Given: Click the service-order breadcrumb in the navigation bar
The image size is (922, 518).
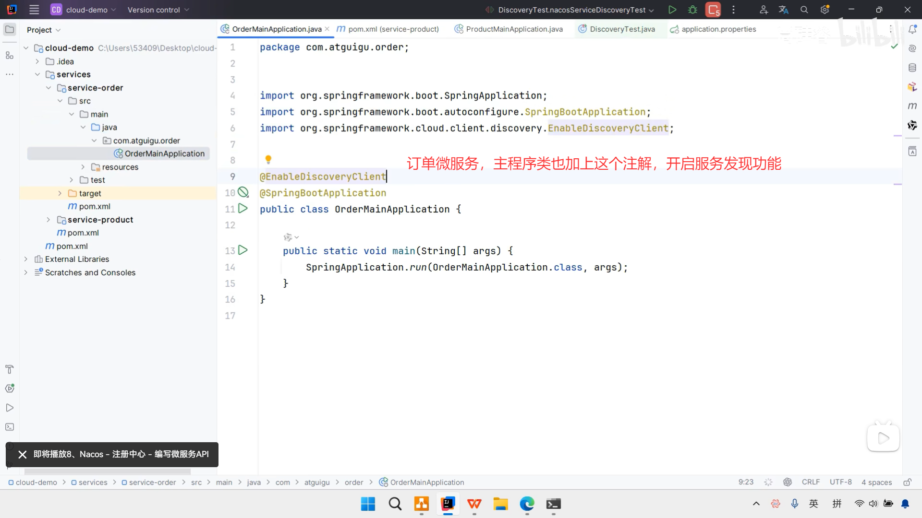Looking at the screenshot, I should 152,483.
